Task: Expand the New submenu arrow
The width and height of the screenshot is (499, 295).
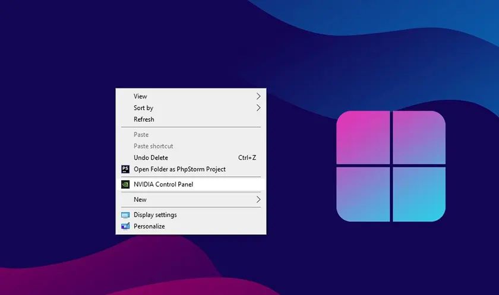Action: click(x=258, y=199)
